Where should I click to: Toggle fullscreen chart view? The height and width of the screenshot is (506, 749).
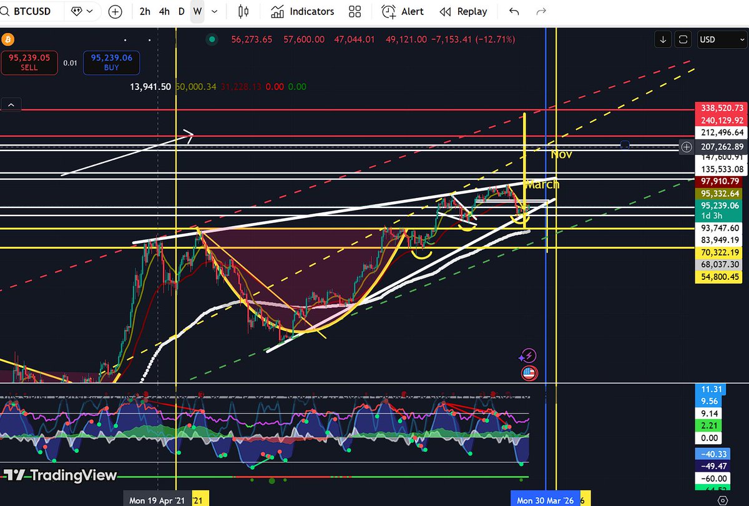point(683,39)
